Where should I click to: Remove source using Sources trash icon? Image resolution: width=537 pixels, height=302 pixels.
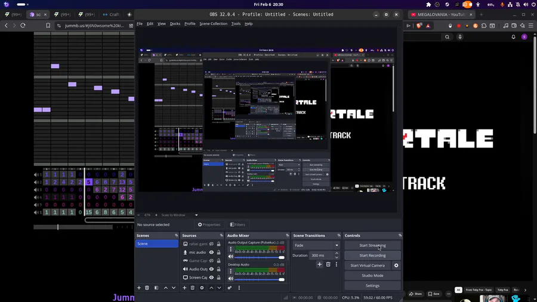click(x=193, y=288)
